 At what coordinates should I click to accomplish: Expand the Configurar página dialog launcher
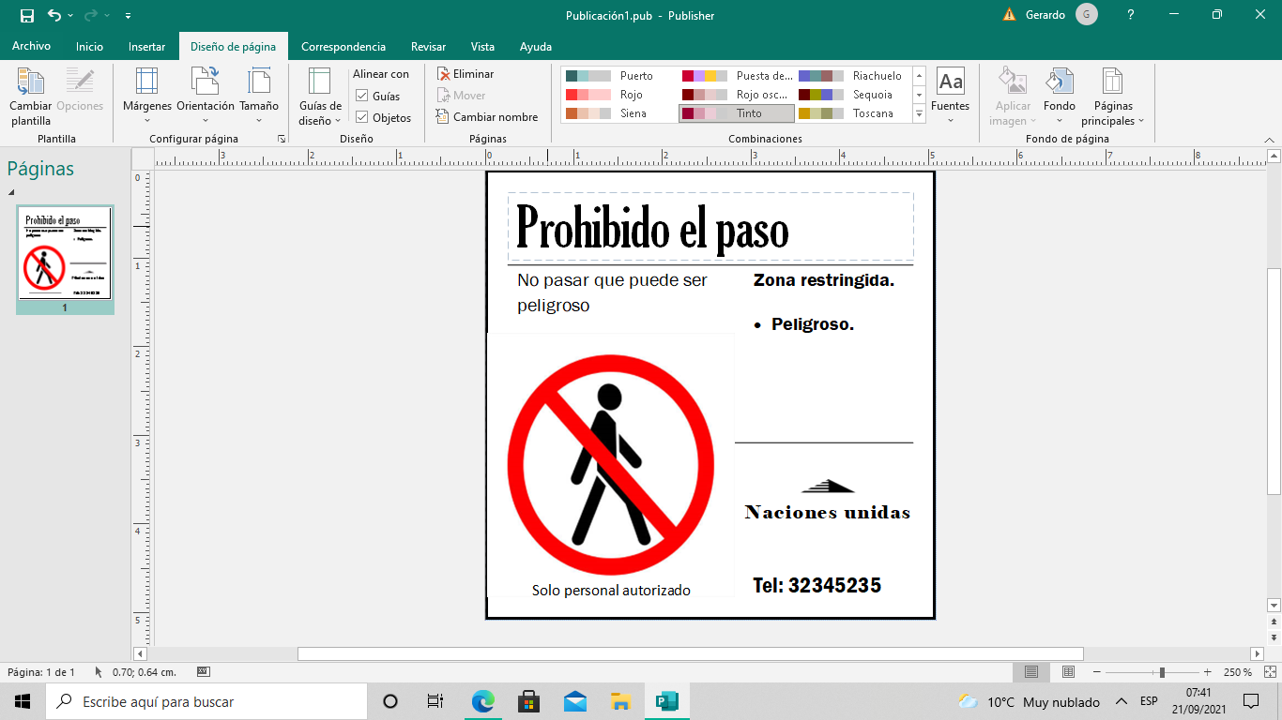pyautogui.click(x=281, y=139)
